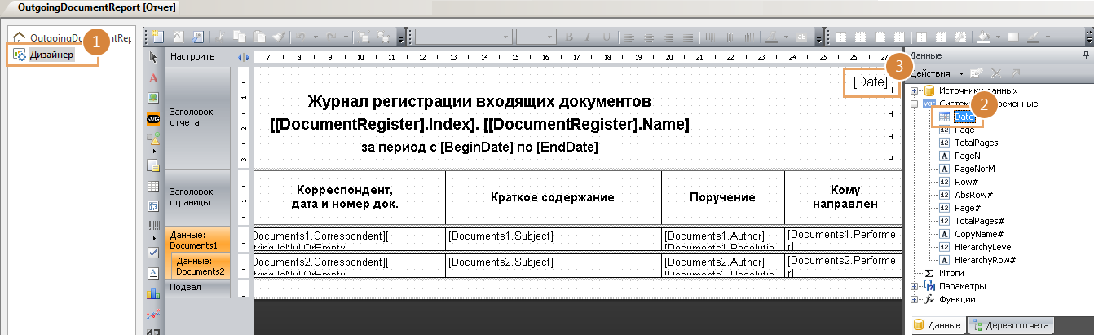Click the new report icon in the toolbar
The height and width of the screenshot is (335, 1094).
pos(157,37)
